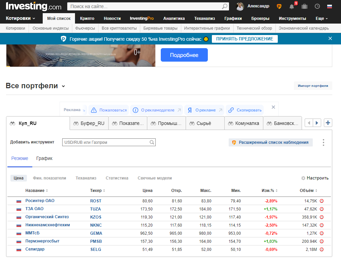The width and height of the screenshot is (341, 264).
Task: Click Investing.com logo
Action: click(34, 6)
